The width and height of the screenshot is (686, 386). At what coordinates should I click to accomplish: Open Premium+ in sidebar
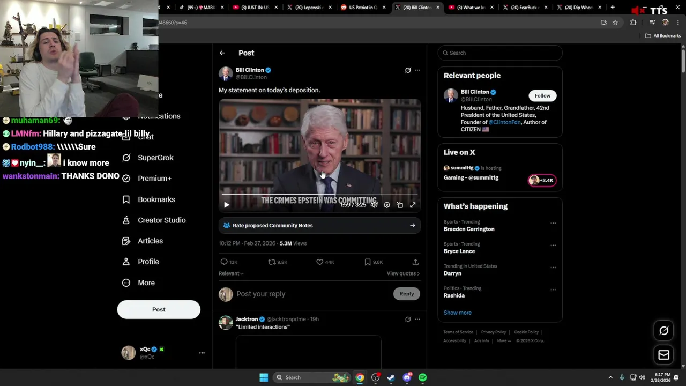tap(147, 179)
